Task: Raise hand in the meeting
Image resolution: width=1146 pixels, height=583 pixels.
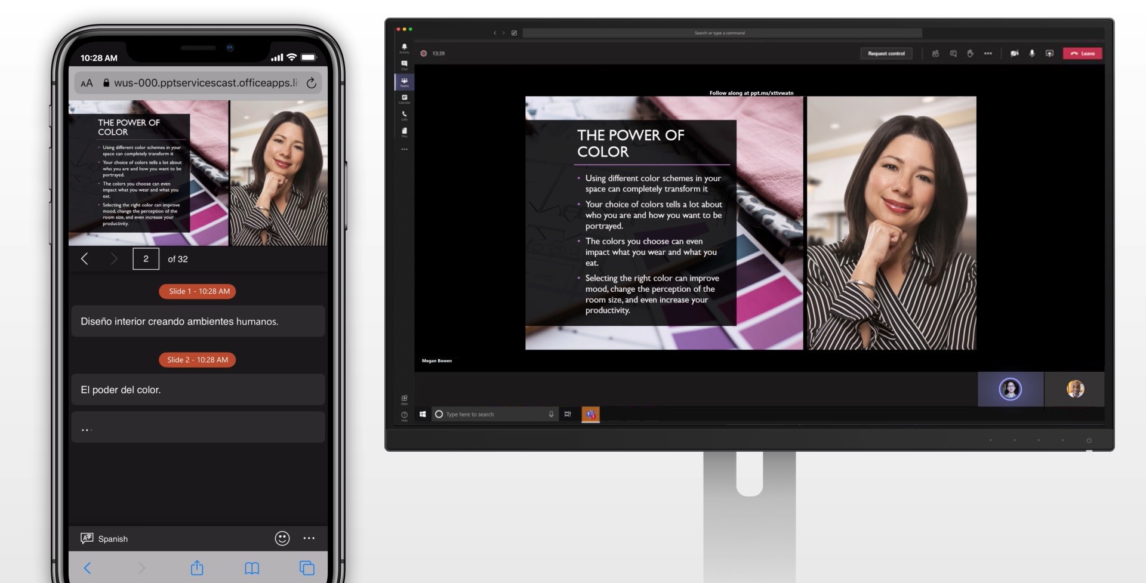Action: pyautogui.click(x=970, y=53)
